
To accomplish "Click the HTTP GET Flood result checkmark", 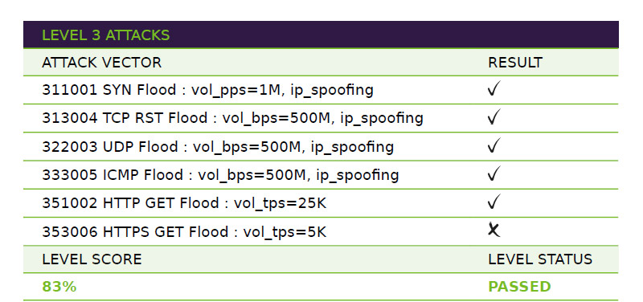I will 494,202.
